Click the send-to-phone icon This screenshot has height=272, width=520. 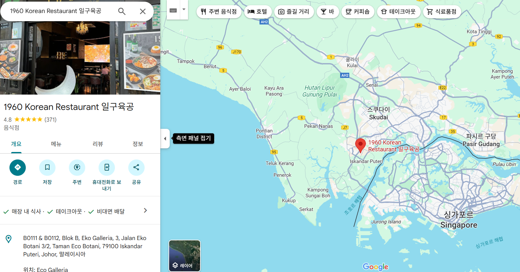pyautogui.click(x=107, y=168)
